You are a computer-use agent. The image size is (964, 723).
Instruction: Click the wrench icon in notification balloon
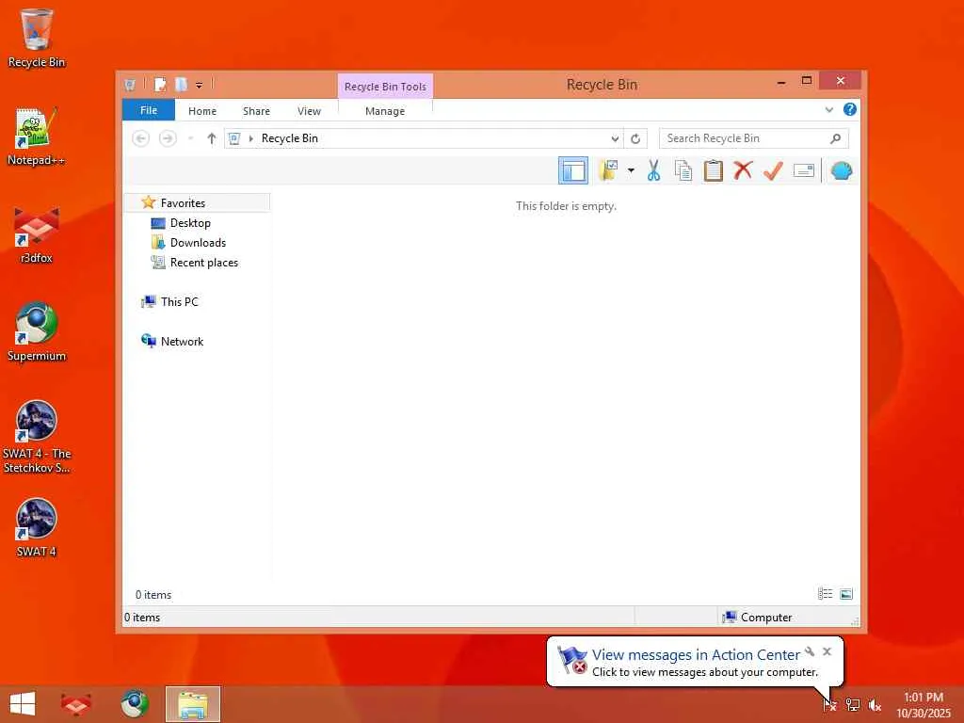809,651
